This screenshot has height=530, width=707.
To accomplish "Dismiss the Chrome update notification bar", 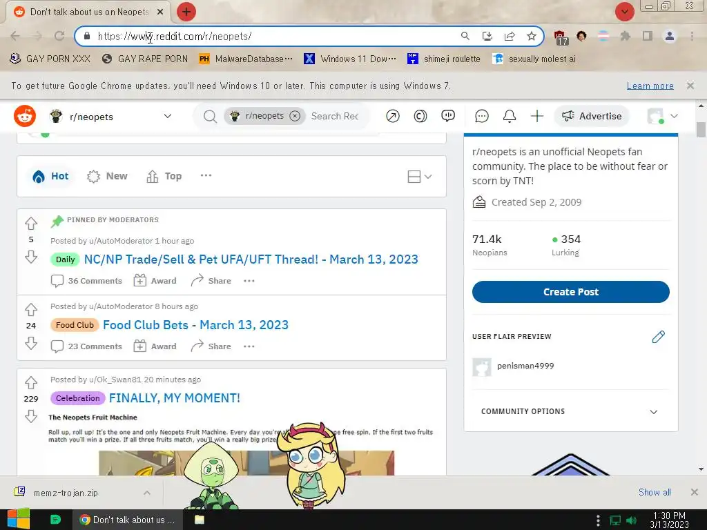I will (690, 85).
